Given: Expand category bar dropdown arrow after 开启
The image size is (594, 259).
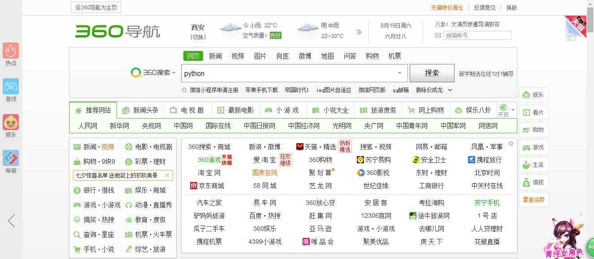Looking at the screenshot, I should pos(513,110).
